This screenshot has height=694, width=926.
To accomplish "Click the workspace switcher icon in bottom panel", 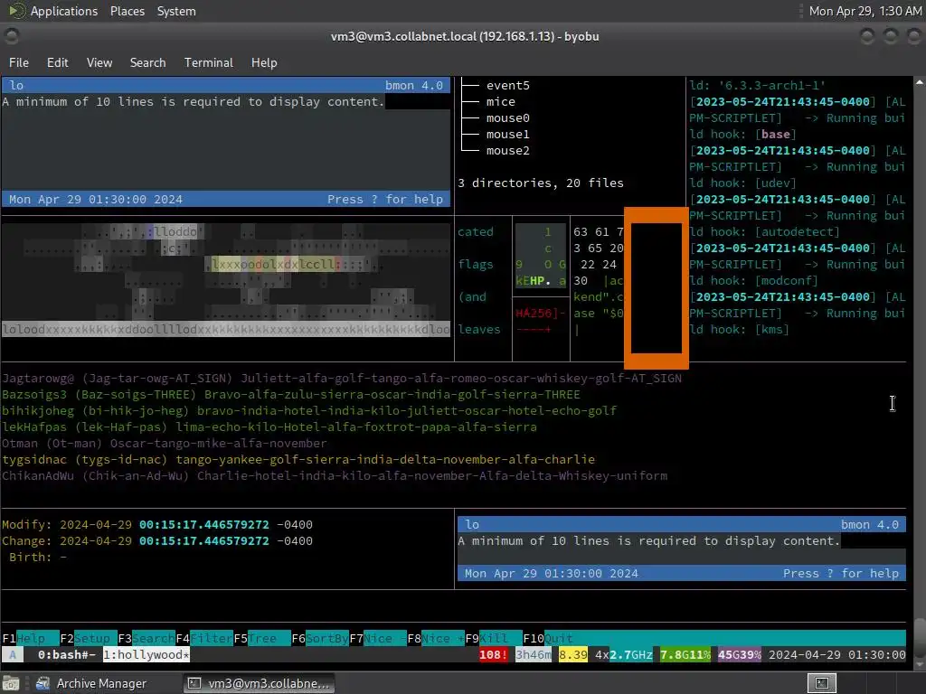I will [x=821, y=683].
